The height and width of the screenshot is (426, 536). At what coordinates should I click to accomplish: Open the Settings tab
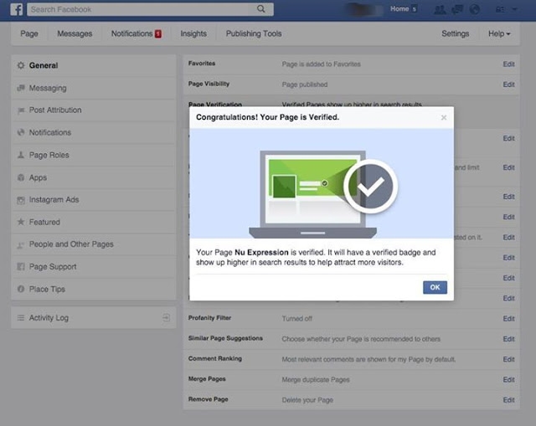[x=455, y=33]
